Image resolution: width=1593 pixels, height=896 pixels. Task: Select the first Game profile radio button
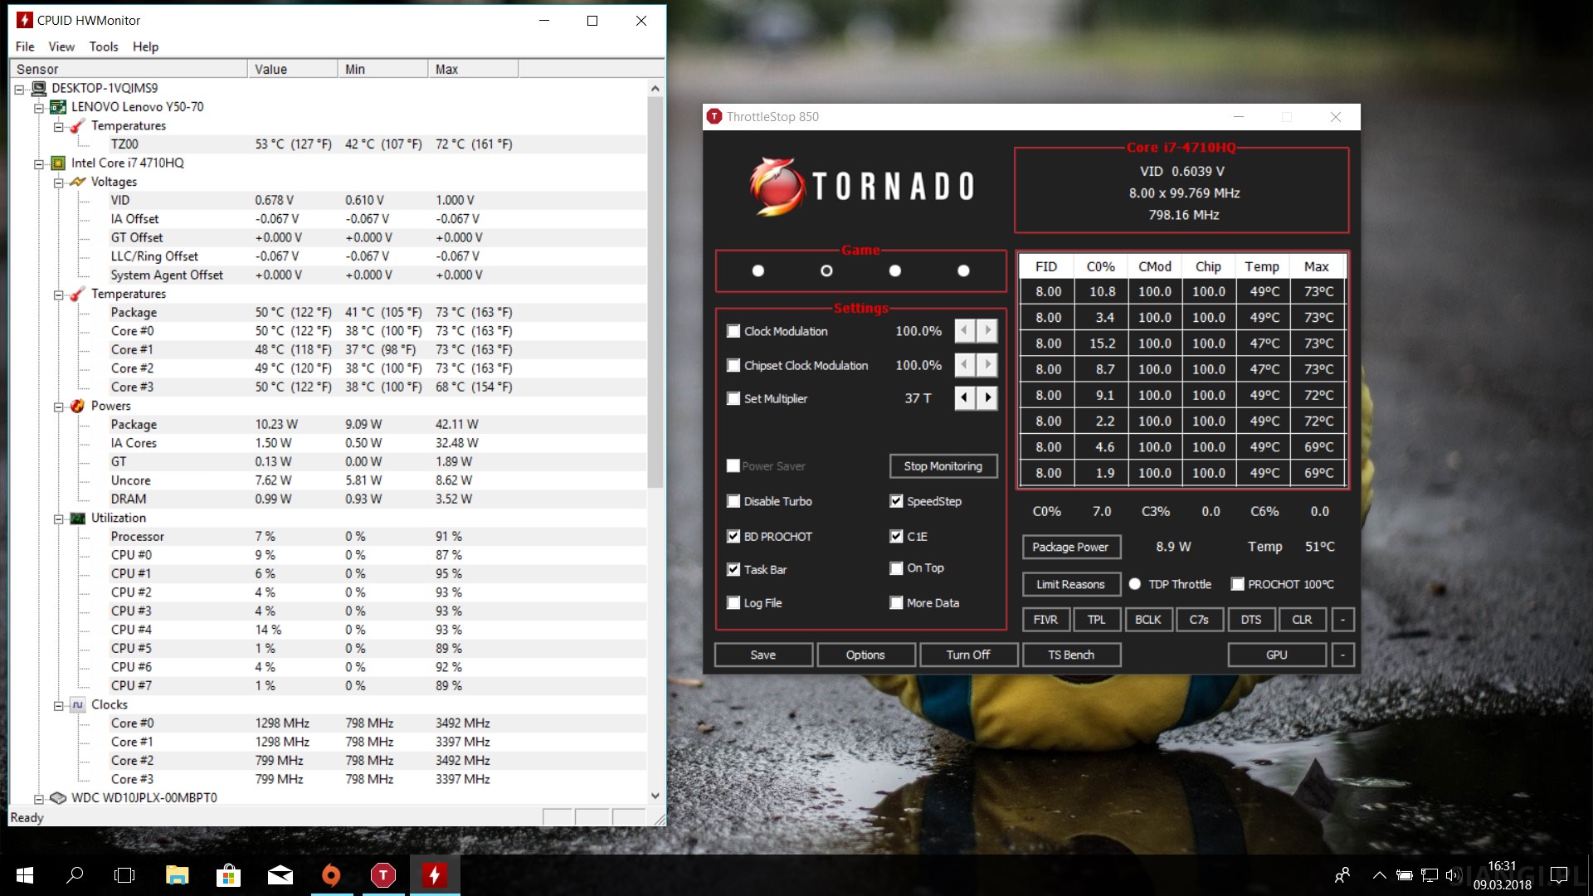(758, 270)
